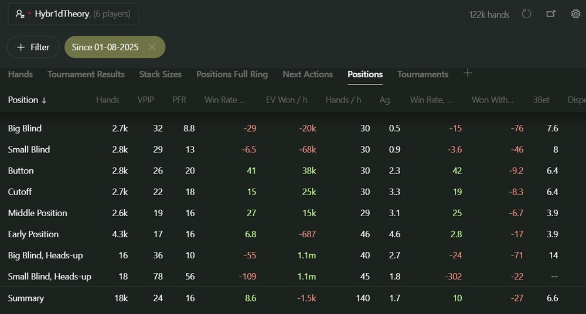Remove the Since 01-08-2025 filter
This screenshot has width=586, height=314.
pyautogui.click(x=152, y=47)
